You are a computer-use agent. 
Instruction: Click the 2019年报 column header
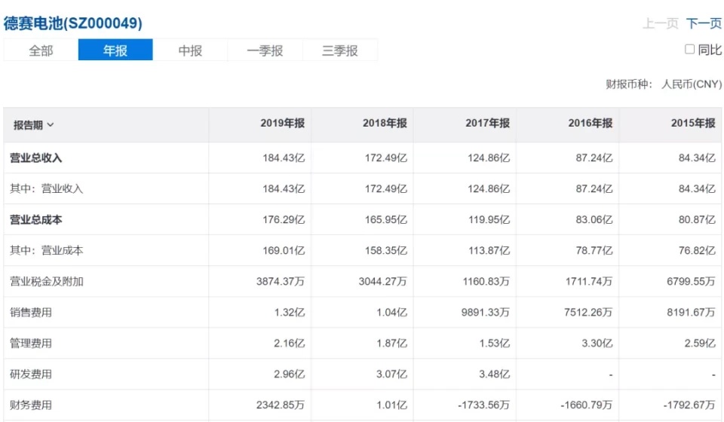tap(282, 124)
